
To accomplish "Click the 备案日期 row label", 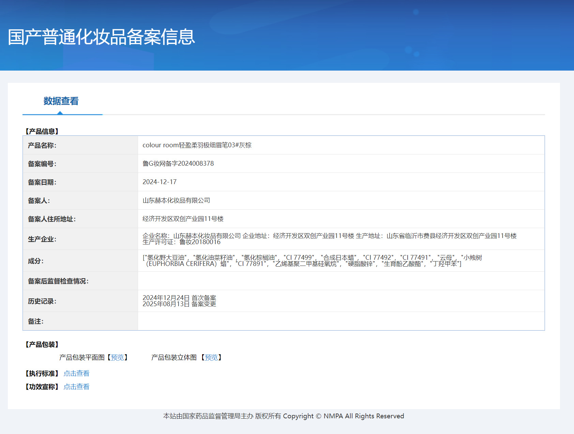I will click(42, 182).
